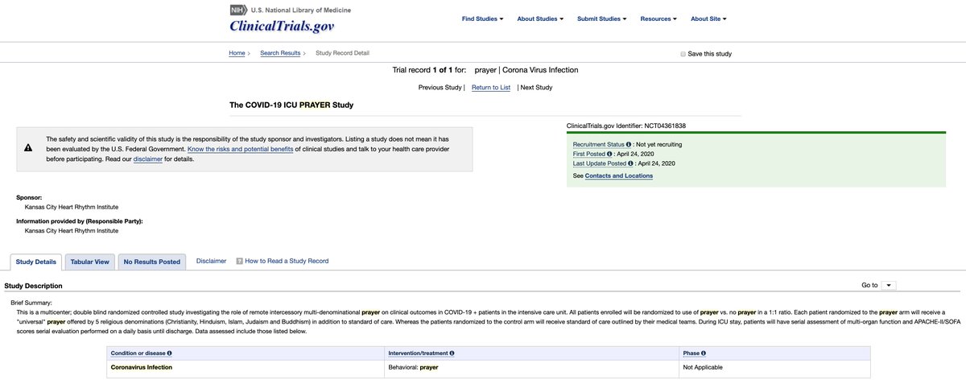Click Return to List link
Image resolution: width=966 pixels, height=384 pixels.
[491, 87]
